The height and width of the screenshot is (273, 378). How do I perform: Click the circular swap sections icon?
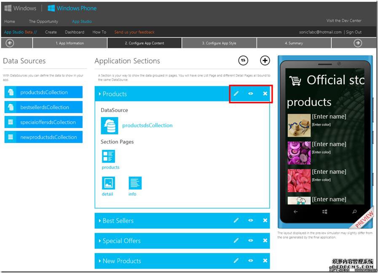(243, 61)
